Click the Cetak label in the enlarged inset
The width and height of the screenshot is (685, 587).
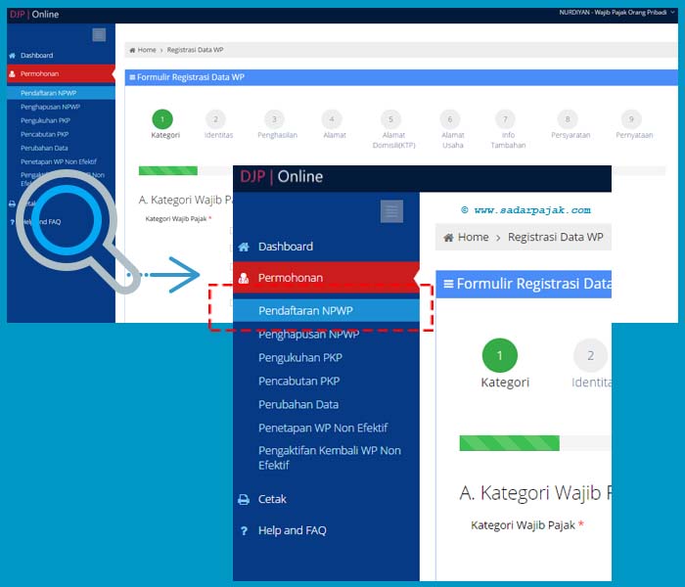(x=272, y=499)
